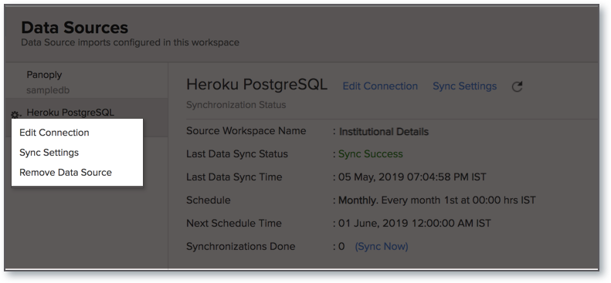Click the Monthly schedule description text
This screenshot has height=283, width=611.
[437, 200]
